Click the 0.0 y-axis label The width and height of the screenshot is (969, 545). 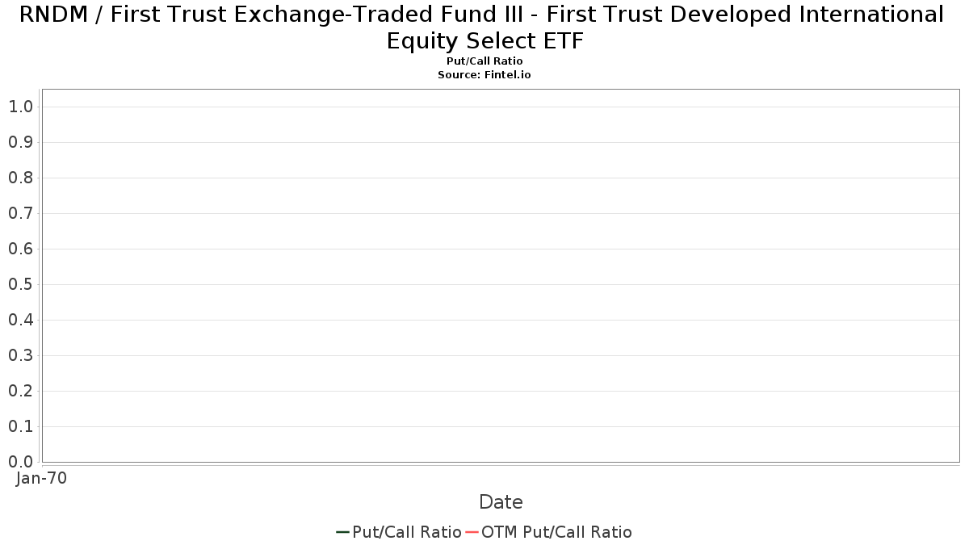coord(20,462)
